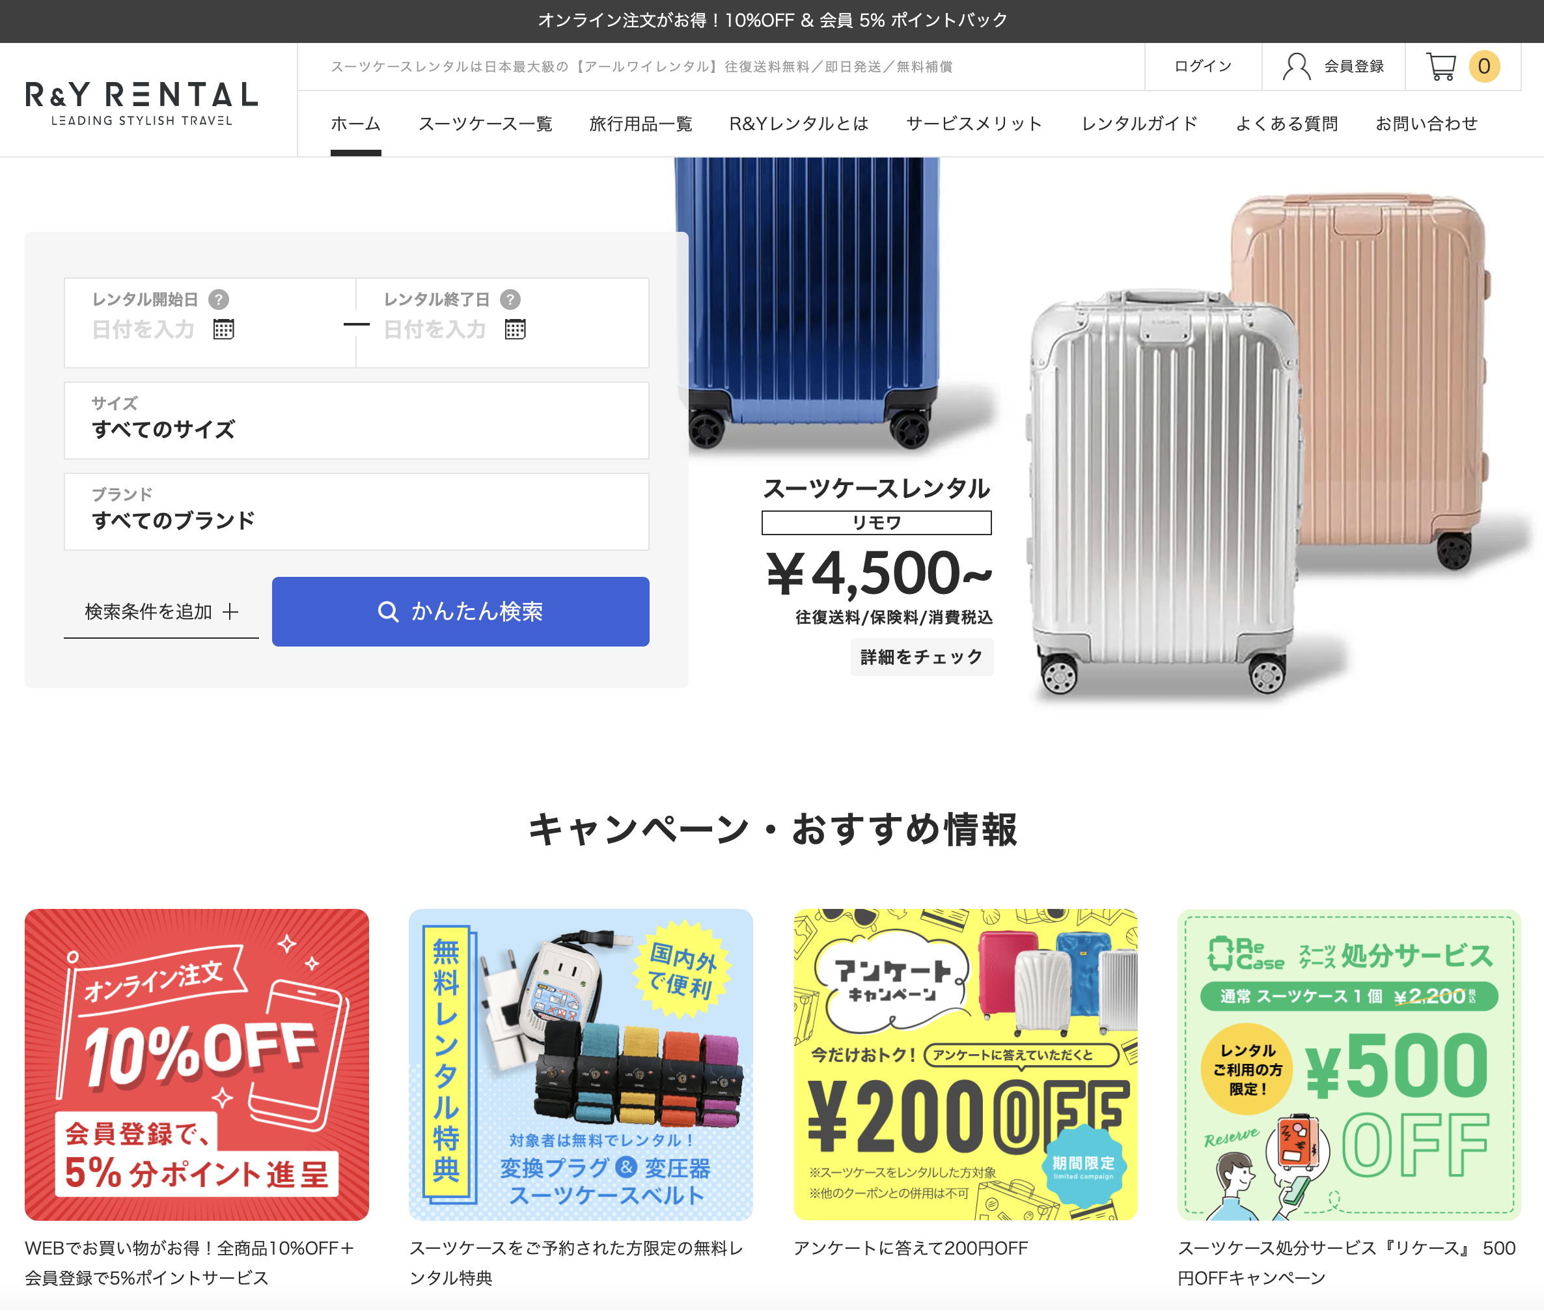
Task: Click the かんたん検索 search button
Action: pyautogui.click(x=460, y=611)
